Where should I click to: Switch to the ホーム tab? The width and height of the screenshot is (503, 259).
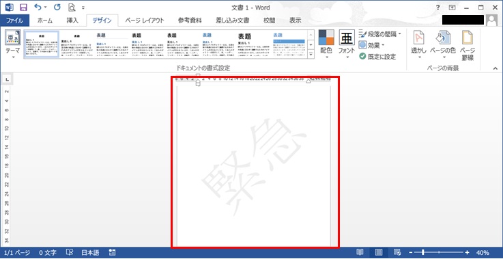click(x=45, y=21)
